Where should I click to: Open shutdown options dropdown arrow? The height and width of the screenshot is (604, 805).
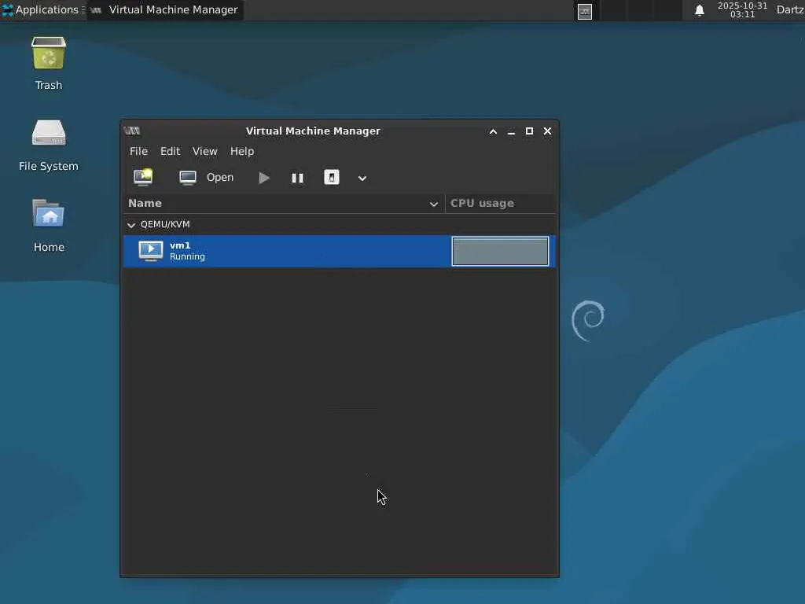(362, 179)
